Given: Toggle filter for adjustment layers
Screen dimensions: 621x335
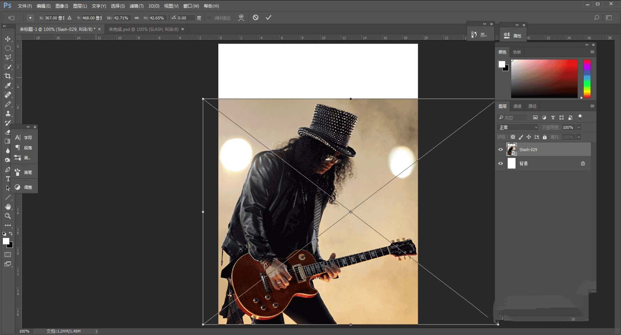Looking at the screenshot, I should pyautogui.click(x=544, y=118).
